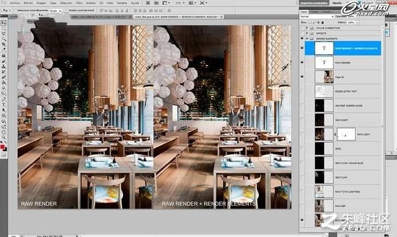The image size is (397, 237).
Task: Select the Dodge tool
Action: (3, 93)
